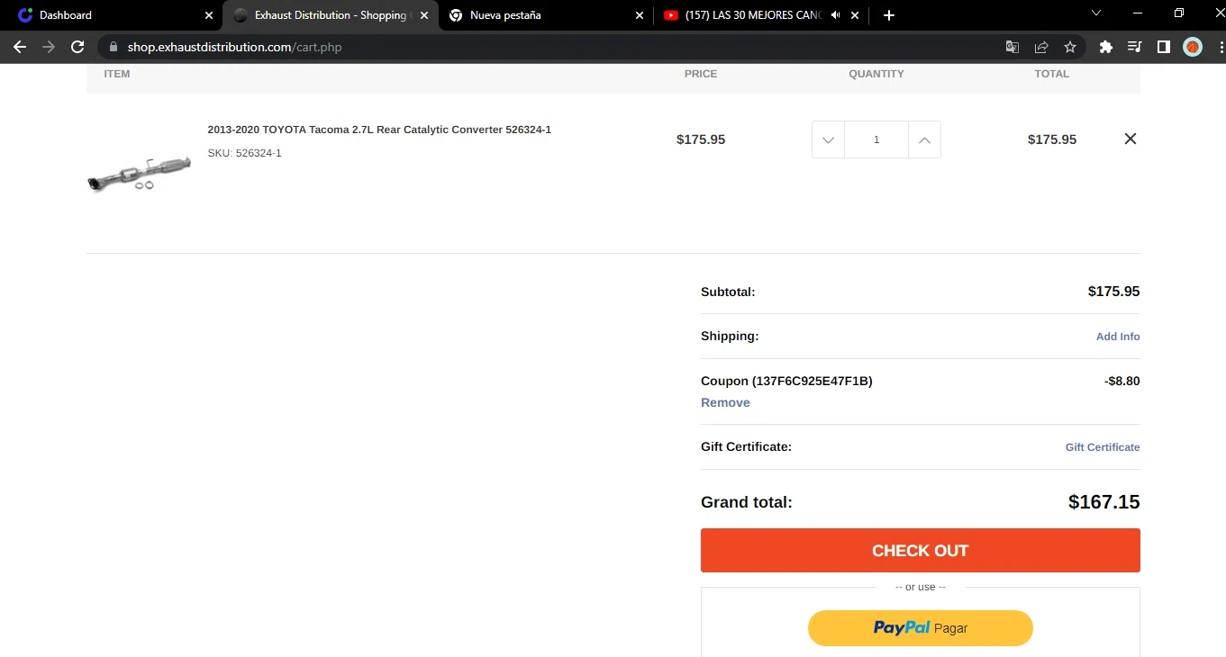1226x657 pixels.
Task: Open the tab search chevron in the title bar
Action: (1096, 13)
